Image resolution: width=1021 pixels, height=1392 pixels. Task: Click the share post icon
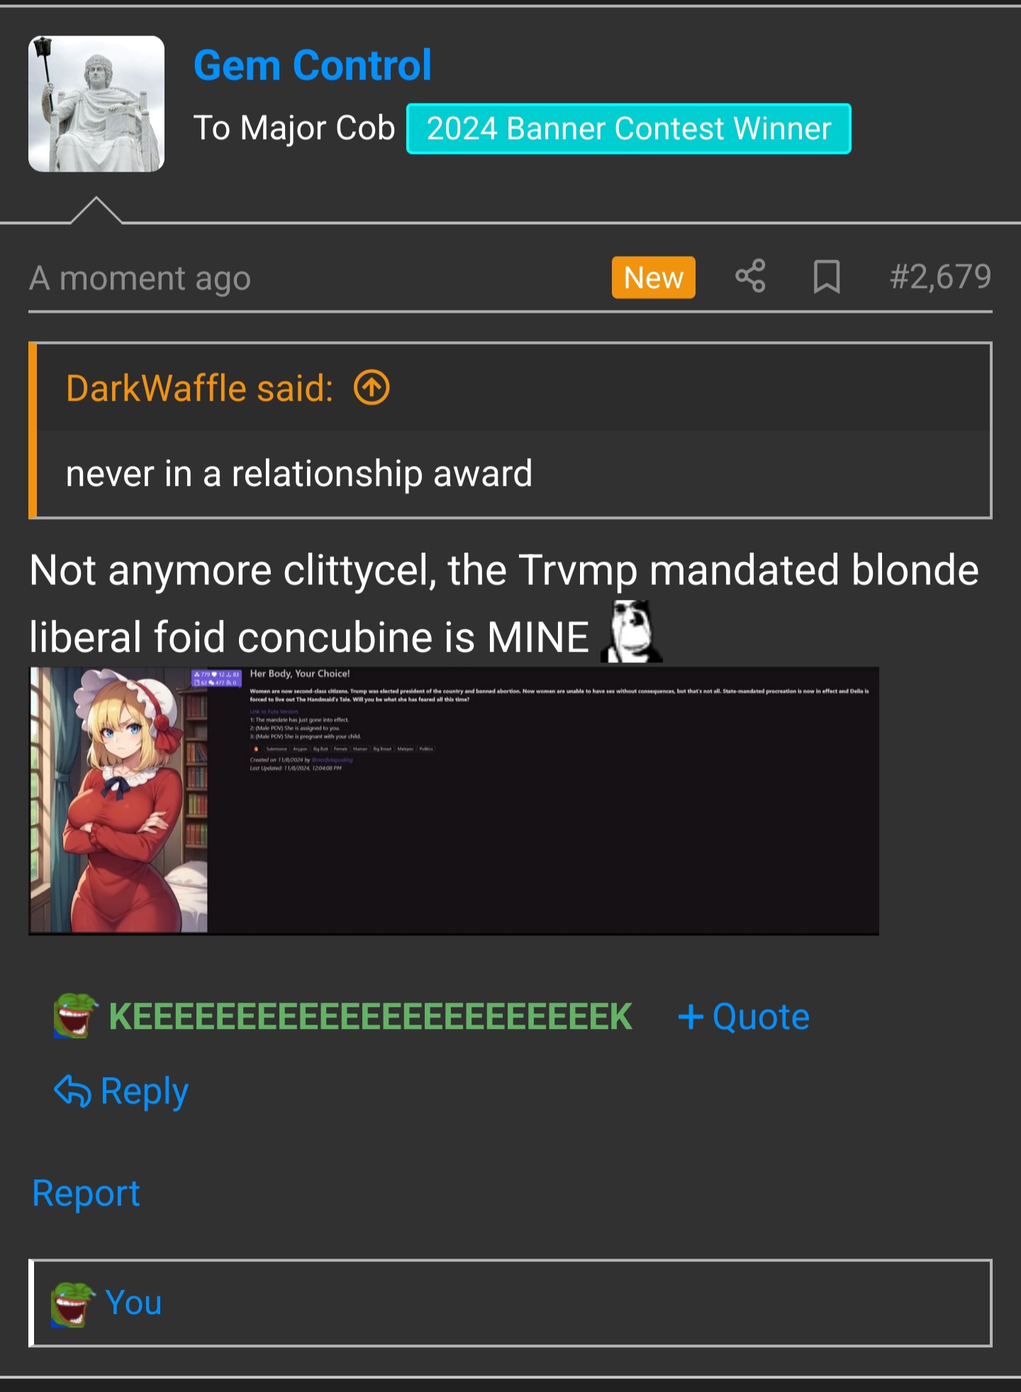tap(750, 276)
